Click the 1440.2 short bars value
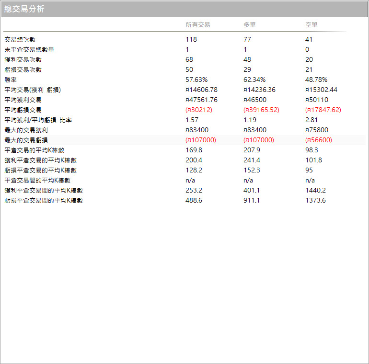 [315, 191]
